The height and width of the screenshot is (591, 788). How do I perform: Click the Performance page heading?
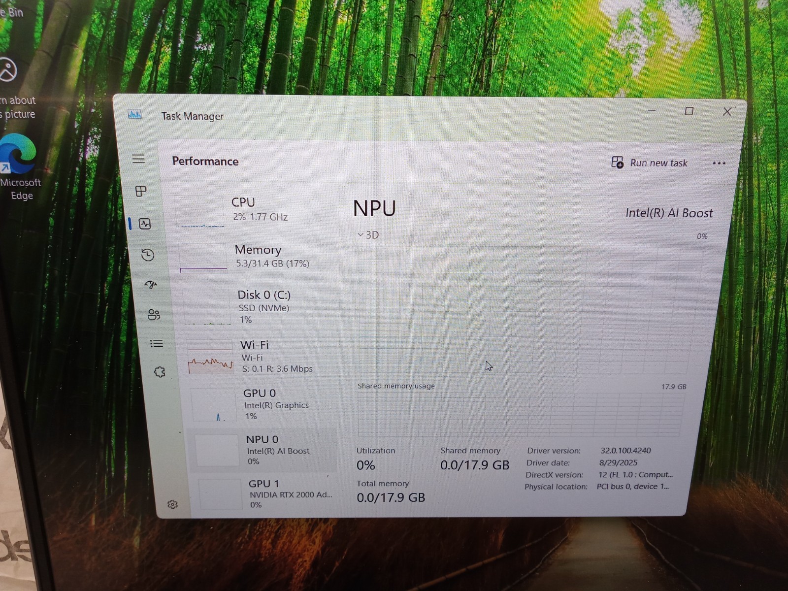tap(205, 161)
